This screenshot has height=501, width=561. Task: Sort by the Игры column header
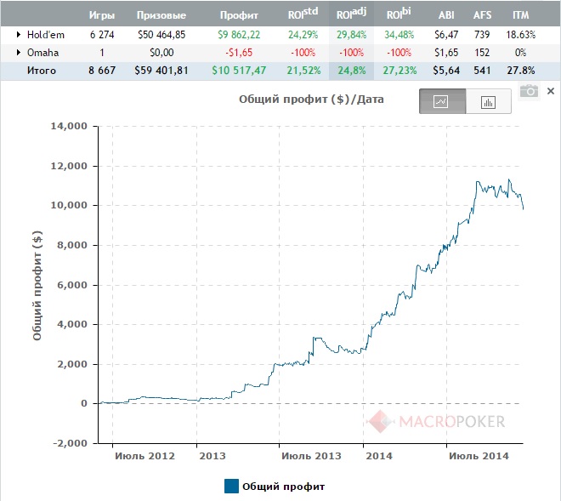(x=101, y=15)
